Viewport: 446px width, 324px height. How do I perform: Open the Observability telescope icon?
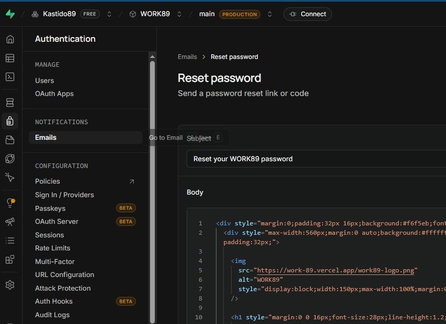(x=10, y=222)
